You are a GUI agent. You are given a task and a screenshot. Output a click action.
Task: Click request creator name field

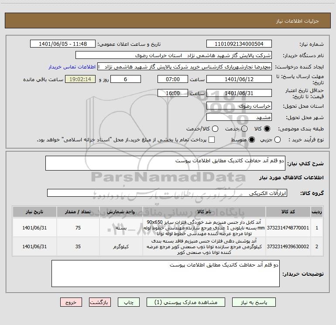tap(185, 67)
